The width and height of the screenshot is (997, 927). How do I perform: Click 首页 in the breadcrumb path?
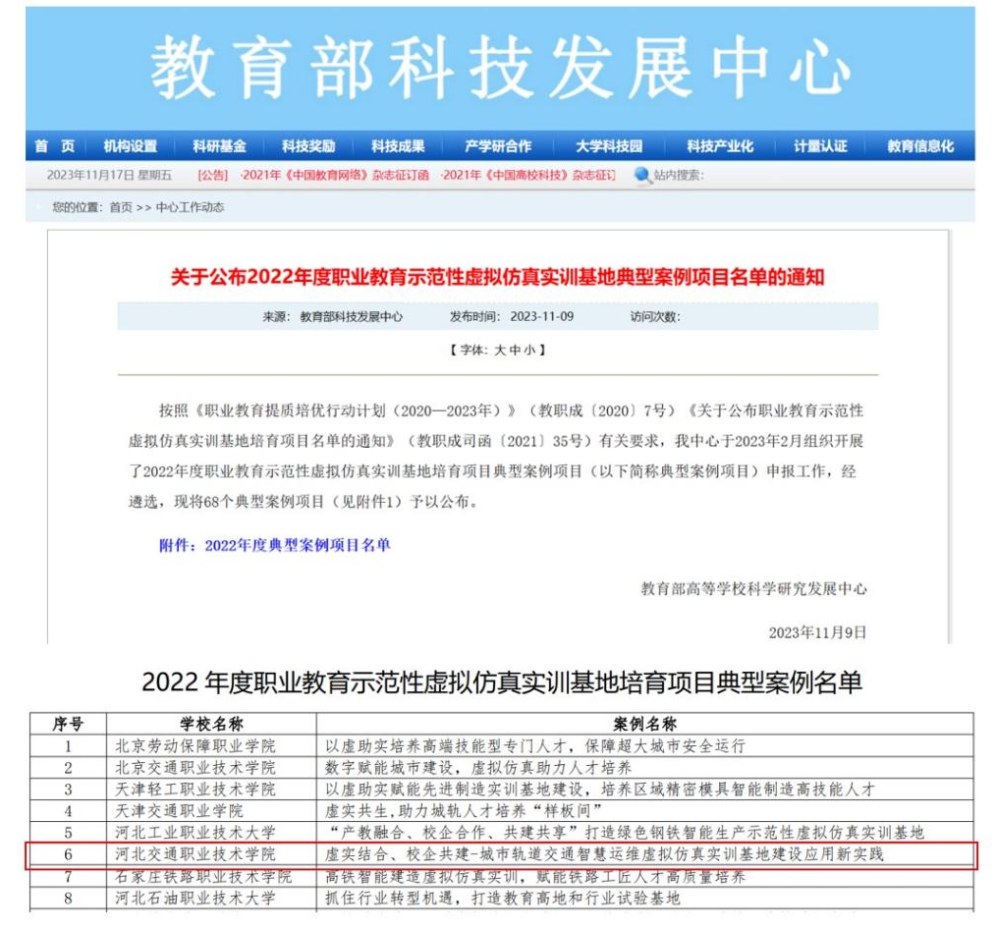(x=121, y=207)
